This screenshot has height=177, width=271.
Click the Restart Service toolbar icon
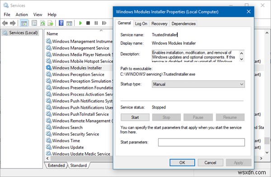point(104,23)
